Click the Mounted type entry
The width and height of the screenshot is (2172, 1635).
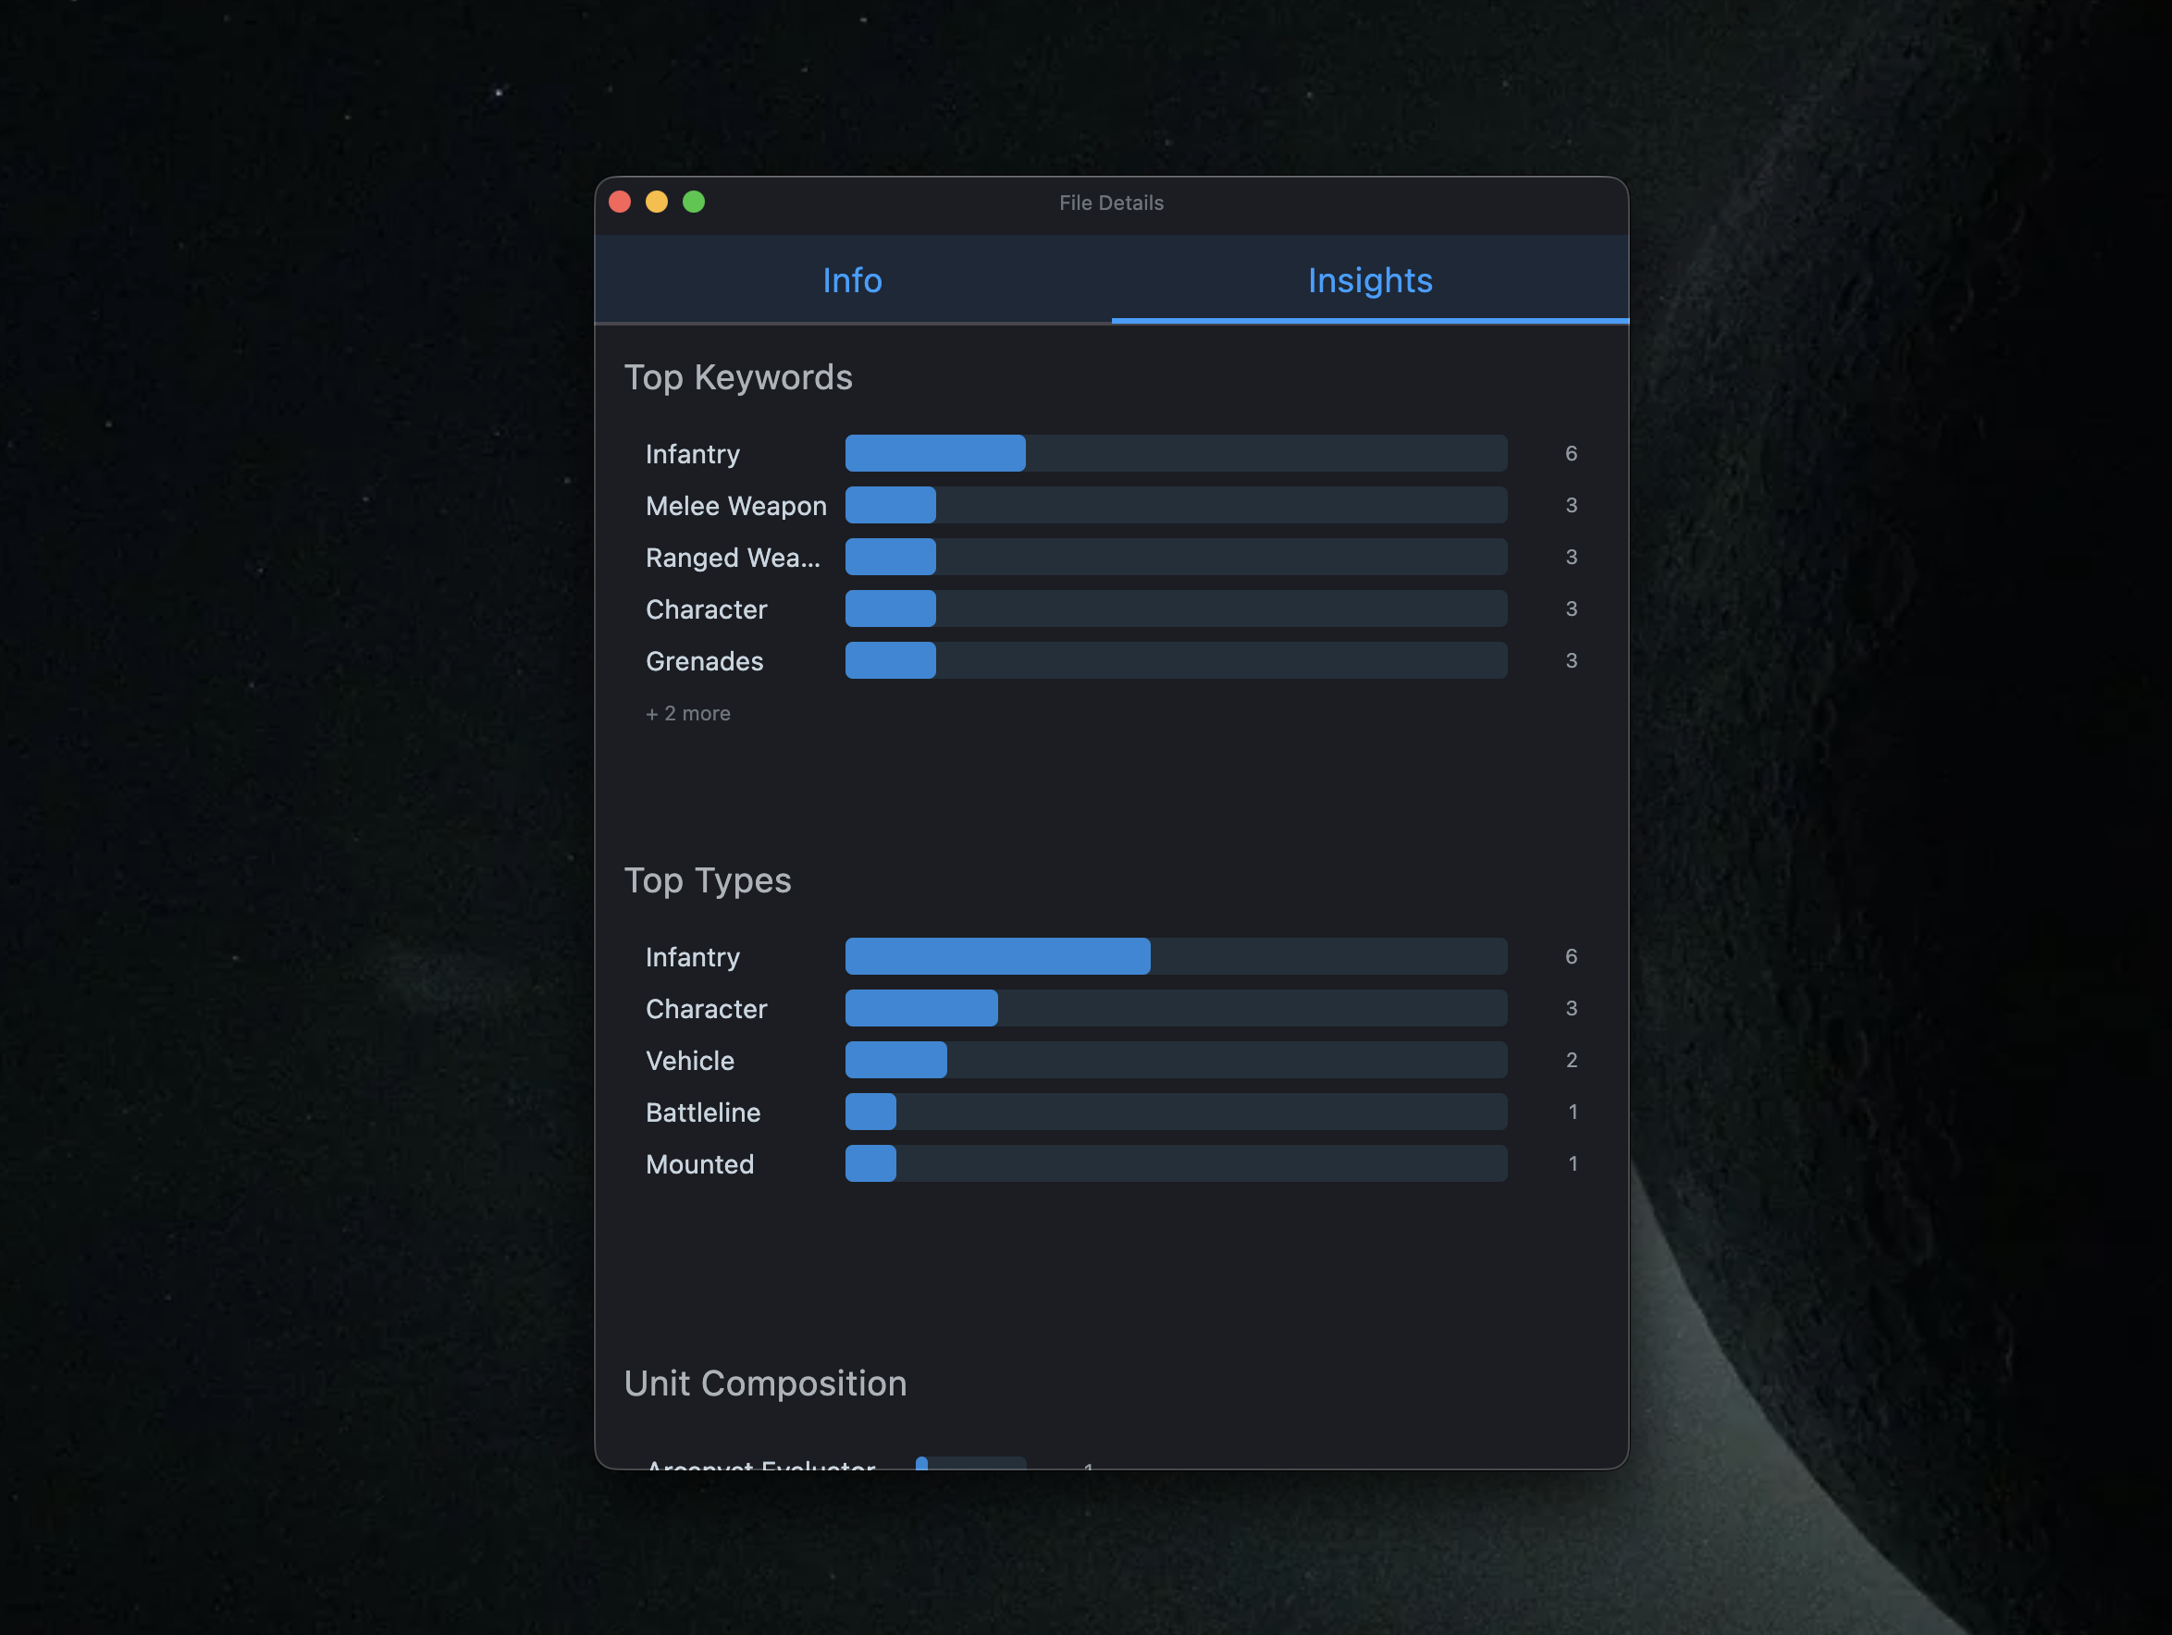tap(699, 1164)
